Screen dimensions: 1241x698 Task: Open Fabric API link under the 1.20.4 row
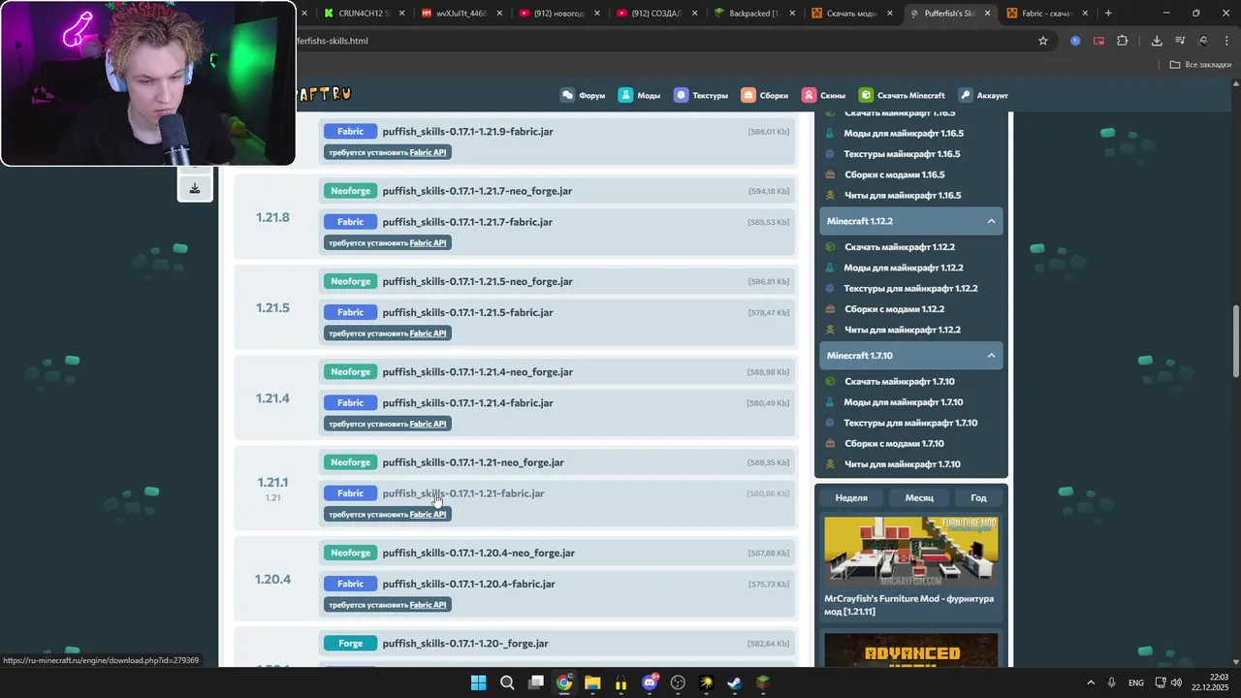(x=428, y=605)
